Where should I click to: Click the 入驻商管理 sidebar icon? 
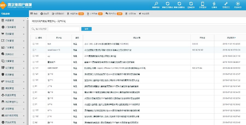pyautogui.click(x=3, y=27)
